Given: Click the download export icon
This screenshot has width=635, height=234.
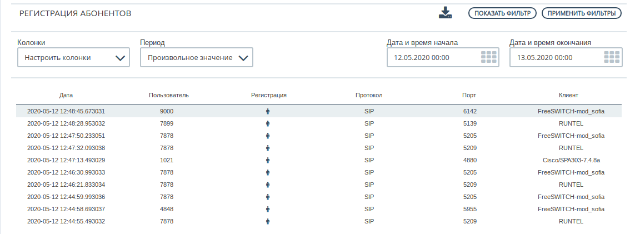Looking at the screenshot, I should pyautogui.click(x=445, y=13).
